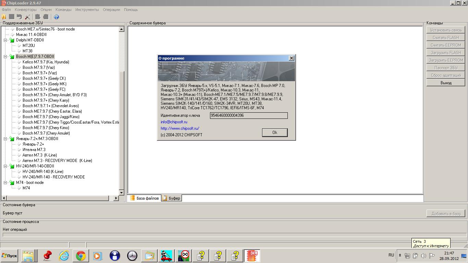Click the Выход button in Команды panel
The height and width of the screenshot is (263, 468).
coord(446,83)
